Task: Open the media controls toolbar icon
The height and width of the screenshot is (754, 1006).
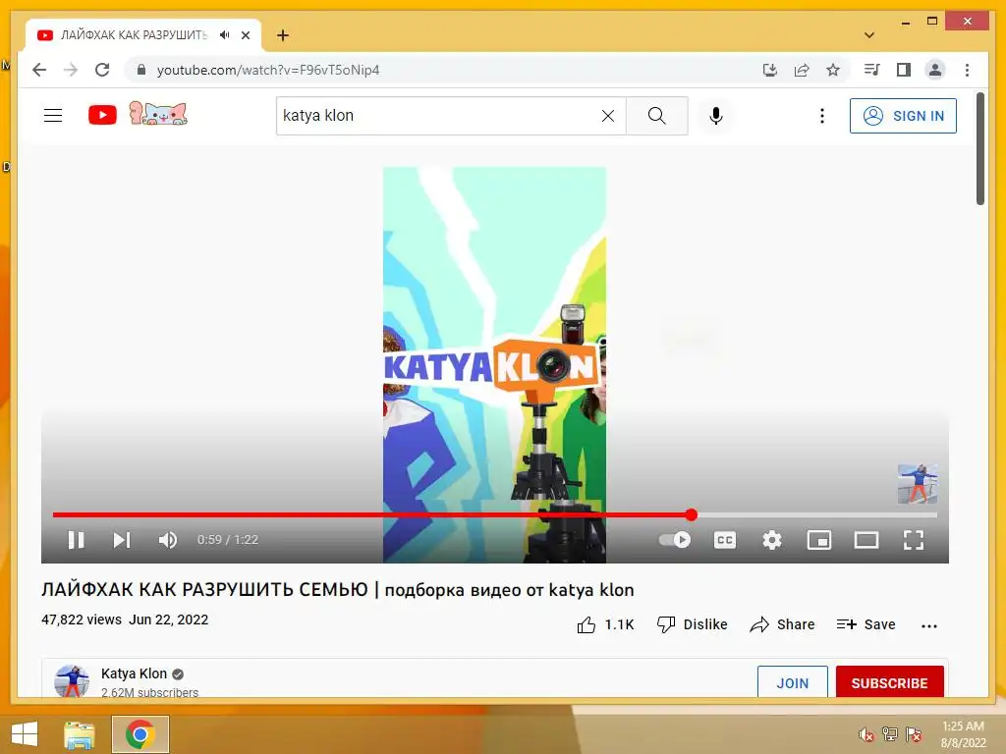Action: point(872,70)
